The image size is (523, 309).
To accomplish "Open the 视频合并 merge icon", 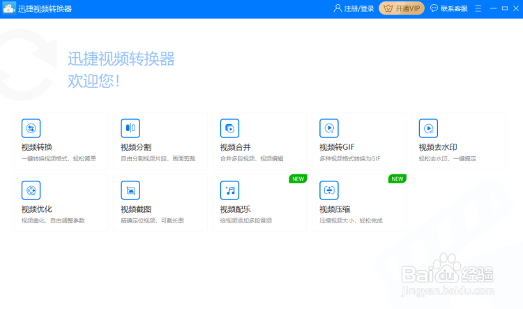I will point(230,128).
